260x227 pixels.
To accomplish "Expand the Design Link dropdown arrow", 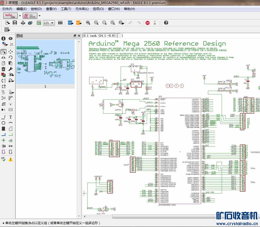I will [x=20, y=16].
